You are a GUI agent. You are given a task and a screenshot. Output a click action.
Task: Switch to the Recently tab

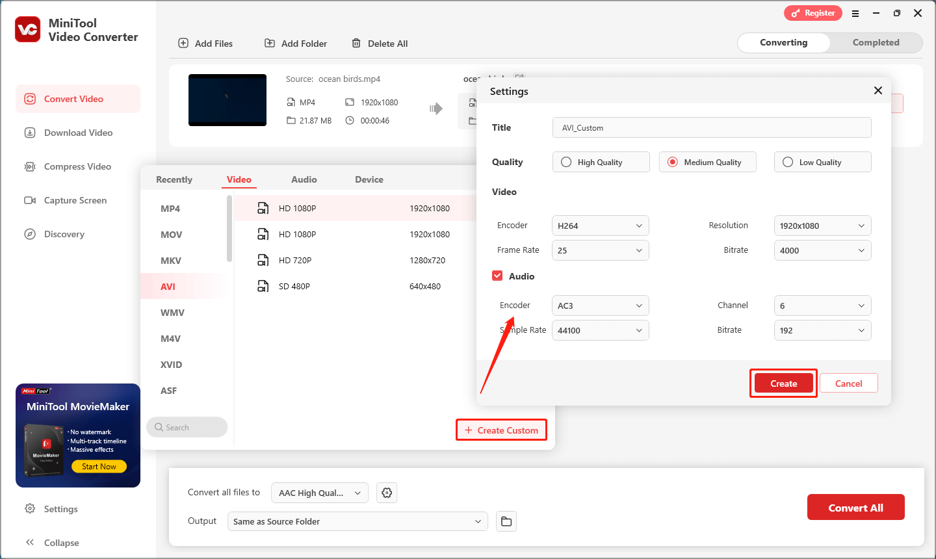click(x=174, y=179)
